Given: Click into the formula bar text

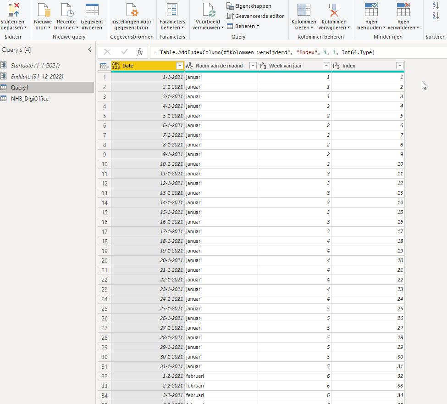Looking at the screenshot, I should click(x=264, y=52).
